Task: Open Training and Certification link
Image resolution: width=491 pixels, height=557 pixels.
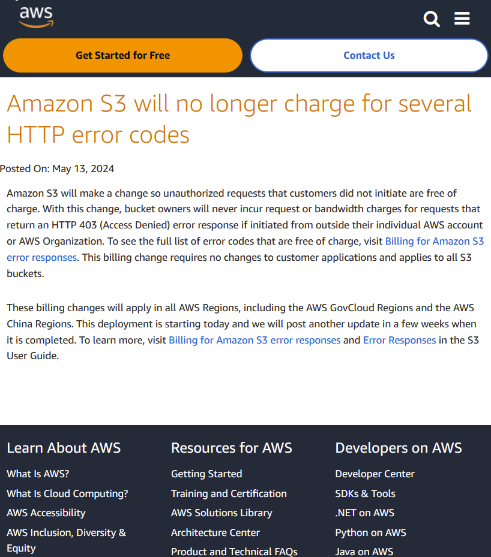Action: click(229, 493)
